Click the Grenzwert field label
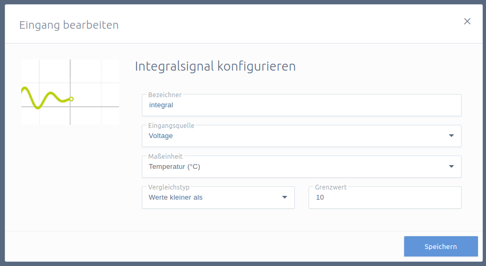Viewport: 486px width, 266px height. pyautogui.click(x=331, y=187)
